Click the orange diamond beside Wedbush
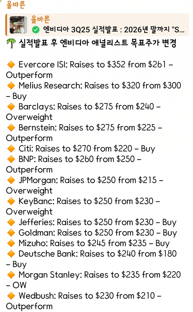The image size is (193, 312). pyautogui.click(x=11, y=296)
